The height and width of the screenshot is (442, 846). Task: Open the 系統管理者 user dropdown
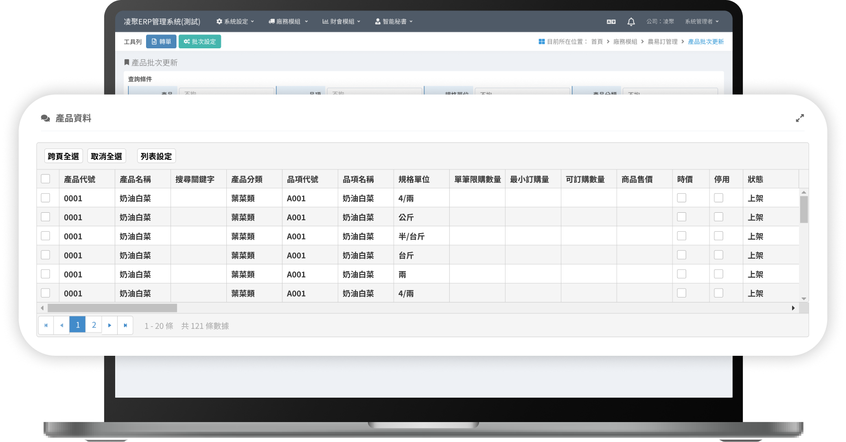click(x=701, y=21)
